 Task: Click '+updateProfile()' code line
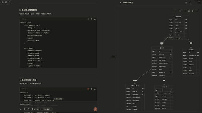[x=34, y=66]
